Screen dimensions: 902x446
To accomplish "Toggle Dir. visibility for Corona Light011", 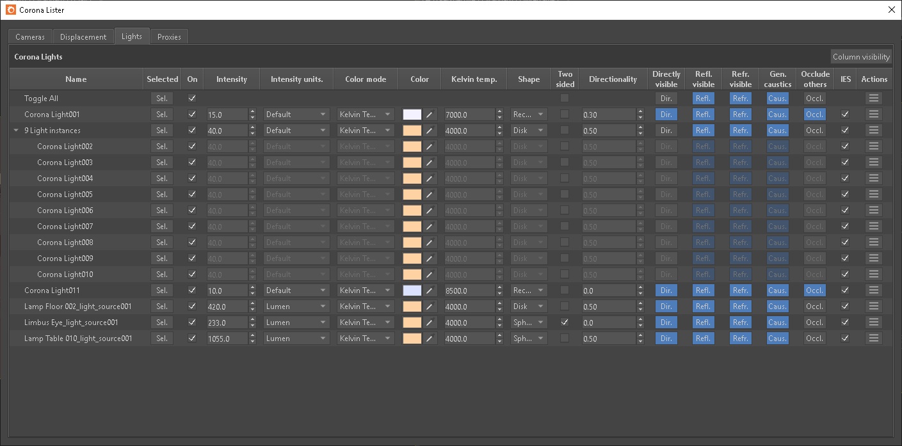I will click(x=666, y=291).
